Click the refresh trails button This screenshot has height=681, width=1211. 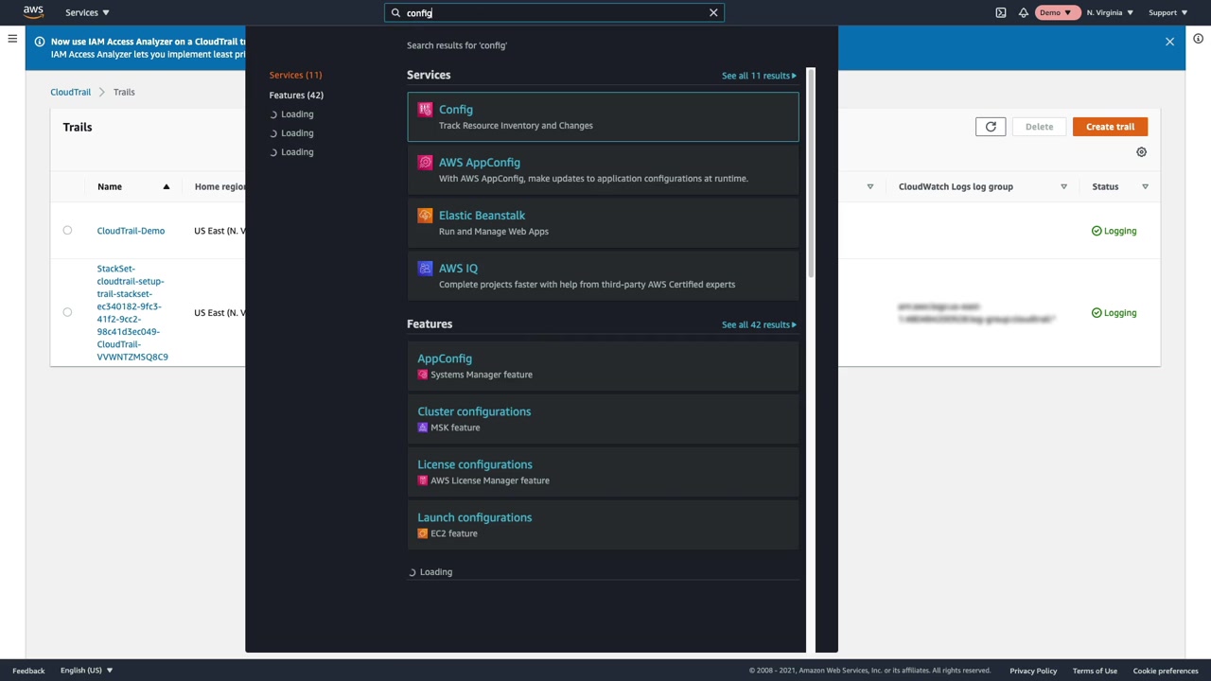[x=991, y=127]
